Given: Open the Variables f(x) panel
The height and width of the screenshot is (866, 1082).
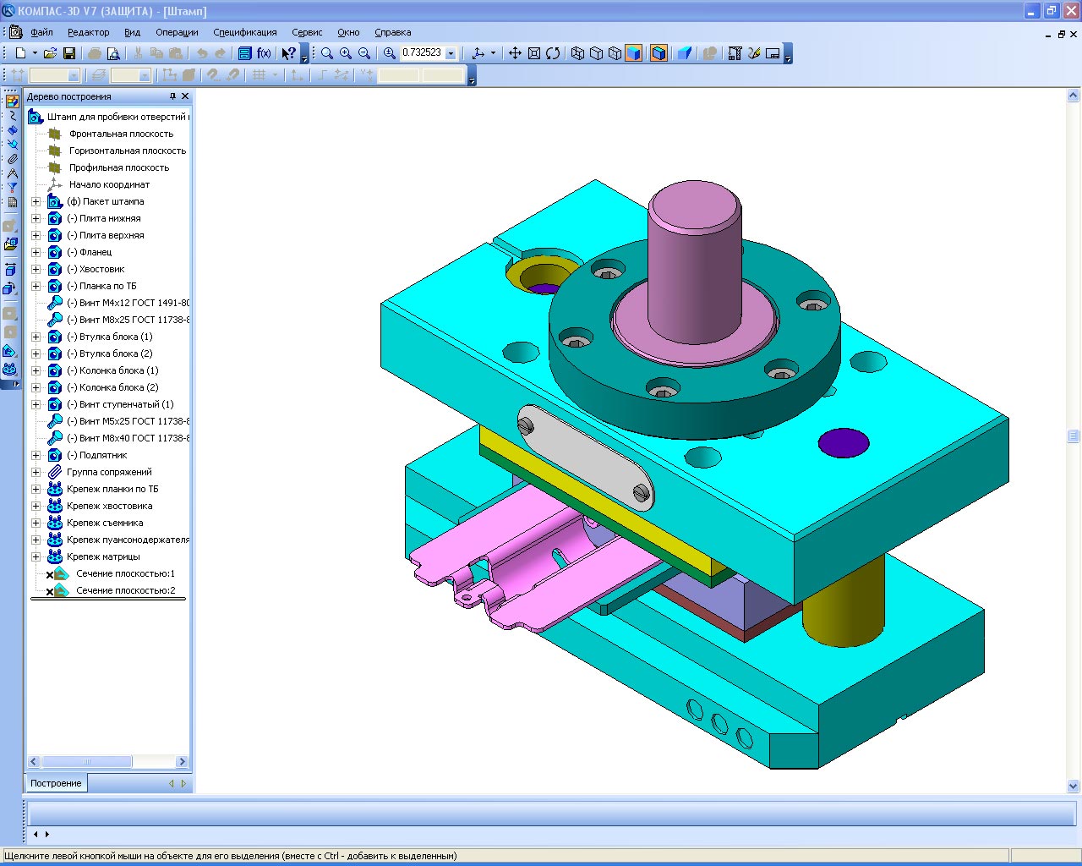Looking at the screenshot, I should click(x=264, y=53).
